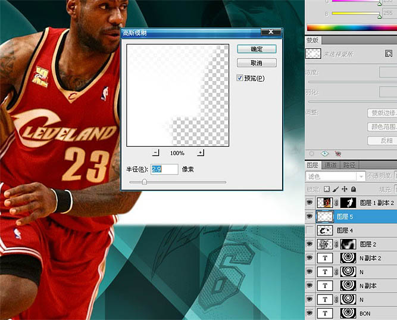
Task: Click the lock all padlock icon
Action: coord(354,189)
